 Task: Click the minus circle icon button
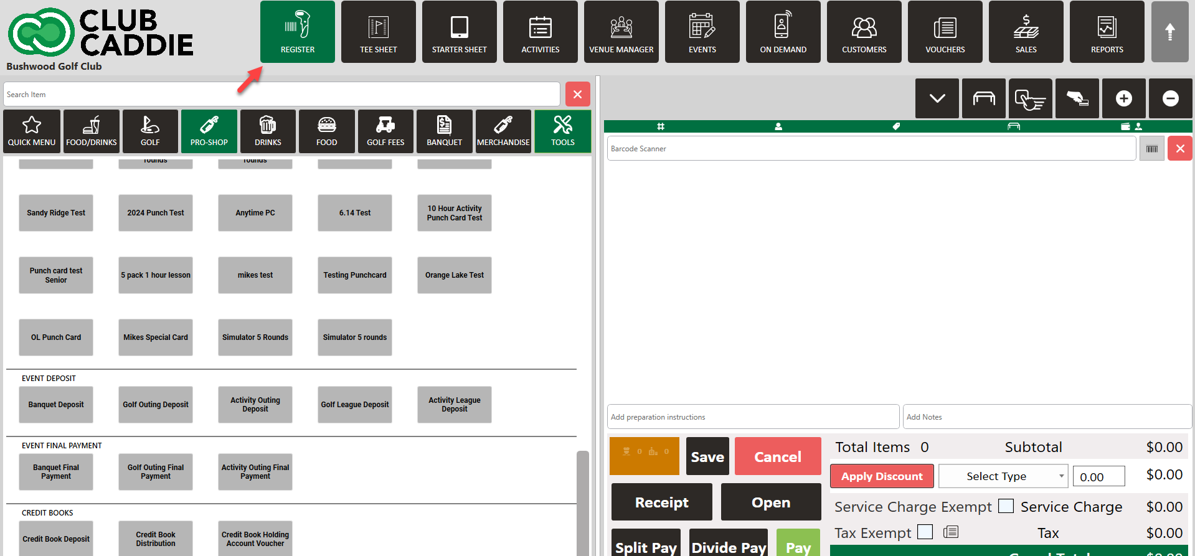pyautogui.click(x=1170, y=98)
